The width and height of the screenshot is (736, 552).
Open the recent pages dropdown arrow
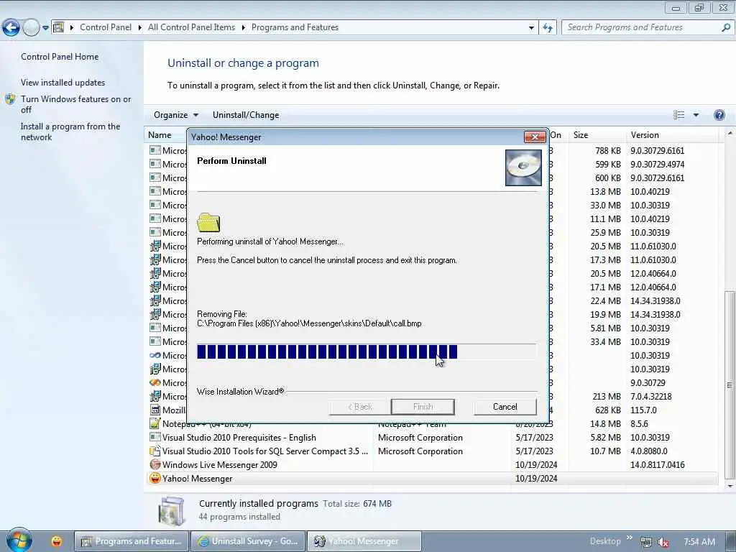click(45, 28)
